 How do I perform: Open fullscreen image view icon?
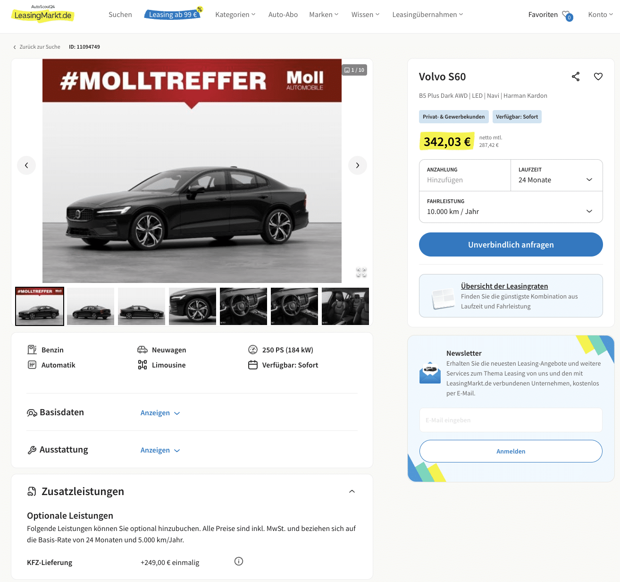click(x=361, y=272)
